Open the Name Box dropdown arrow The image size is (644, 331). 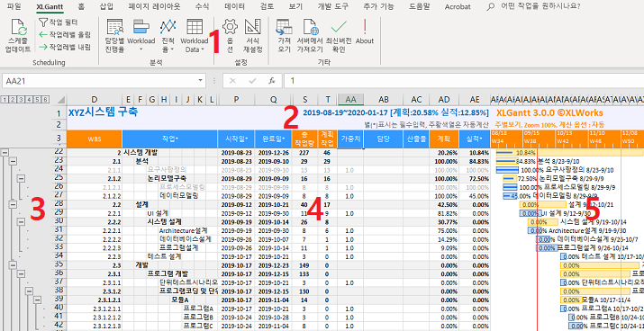pyautogui.click(x=201, y=81)
